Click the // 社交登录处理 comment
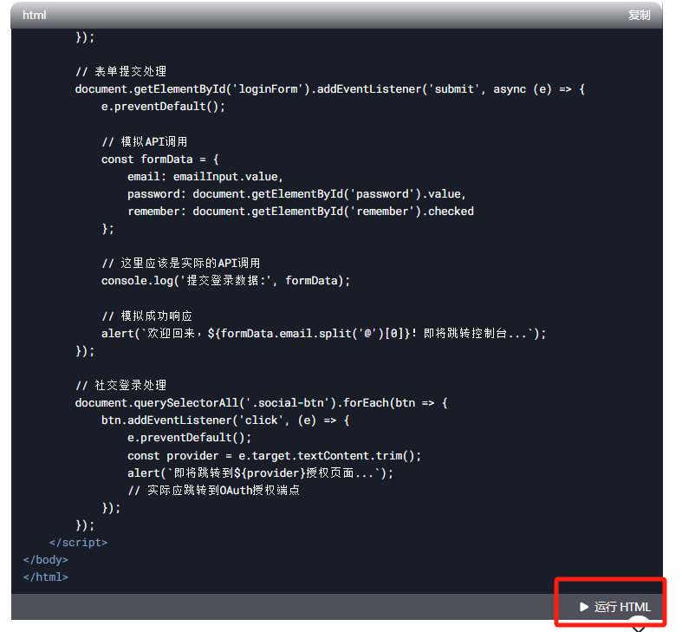This screenshot has height=632, width=682. click(121, 385)
